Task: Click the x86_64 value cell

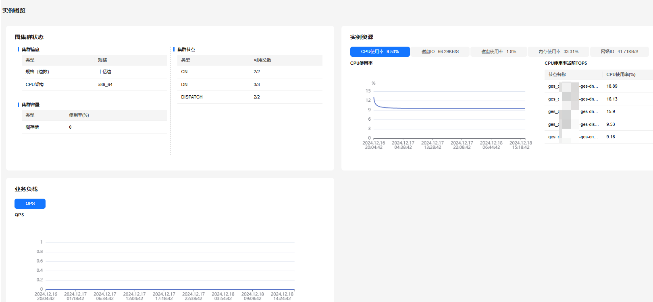Action: [105, 84]
